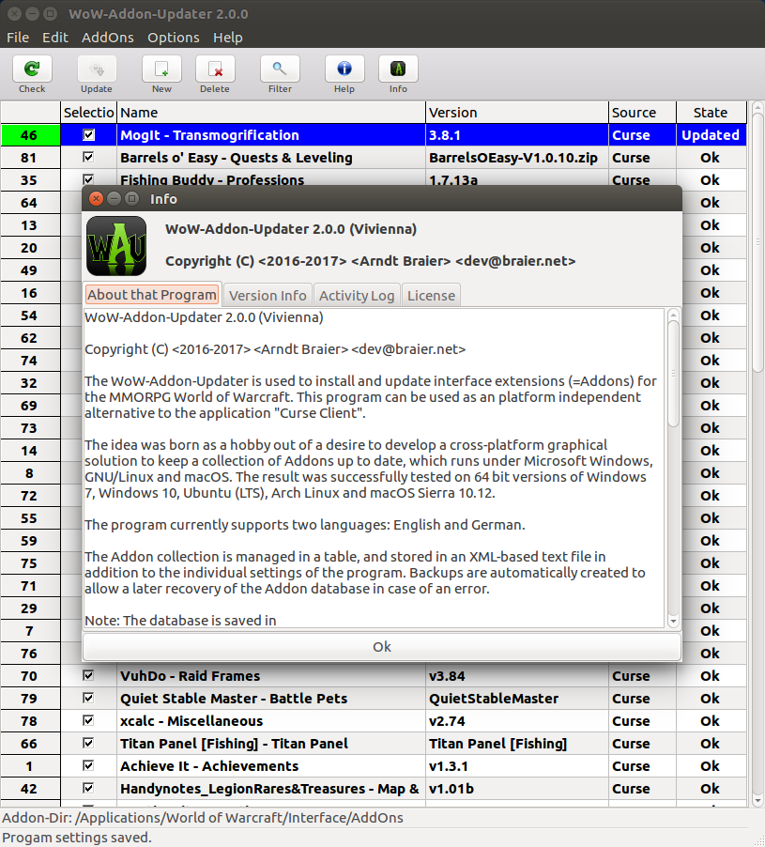Toggle checkbox for Titan Panel [Fishing]
Viewport: 765px width, 847px height.
pyautogui.click(x=88, y=744)
